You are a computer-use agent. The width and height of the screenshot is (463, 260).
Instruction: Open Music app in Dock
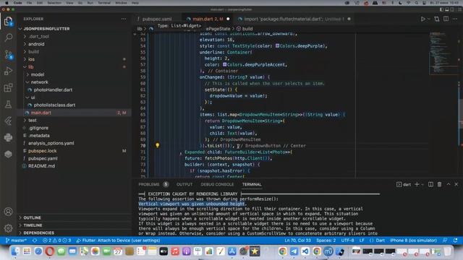(x=175, y=251)
